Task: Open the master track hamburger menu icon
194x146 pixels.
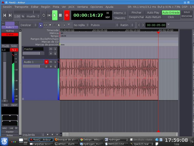Action: coord(23,57)
